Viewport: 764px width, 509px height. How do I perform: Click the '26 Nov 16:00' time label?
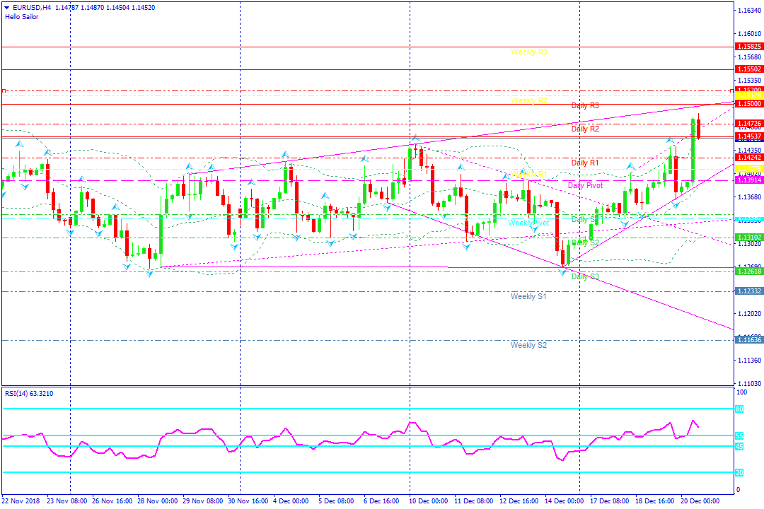[x=112, y=501]
